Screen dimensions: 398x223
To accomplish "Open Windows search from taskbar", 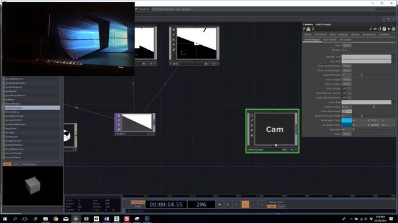I will 15,219.
